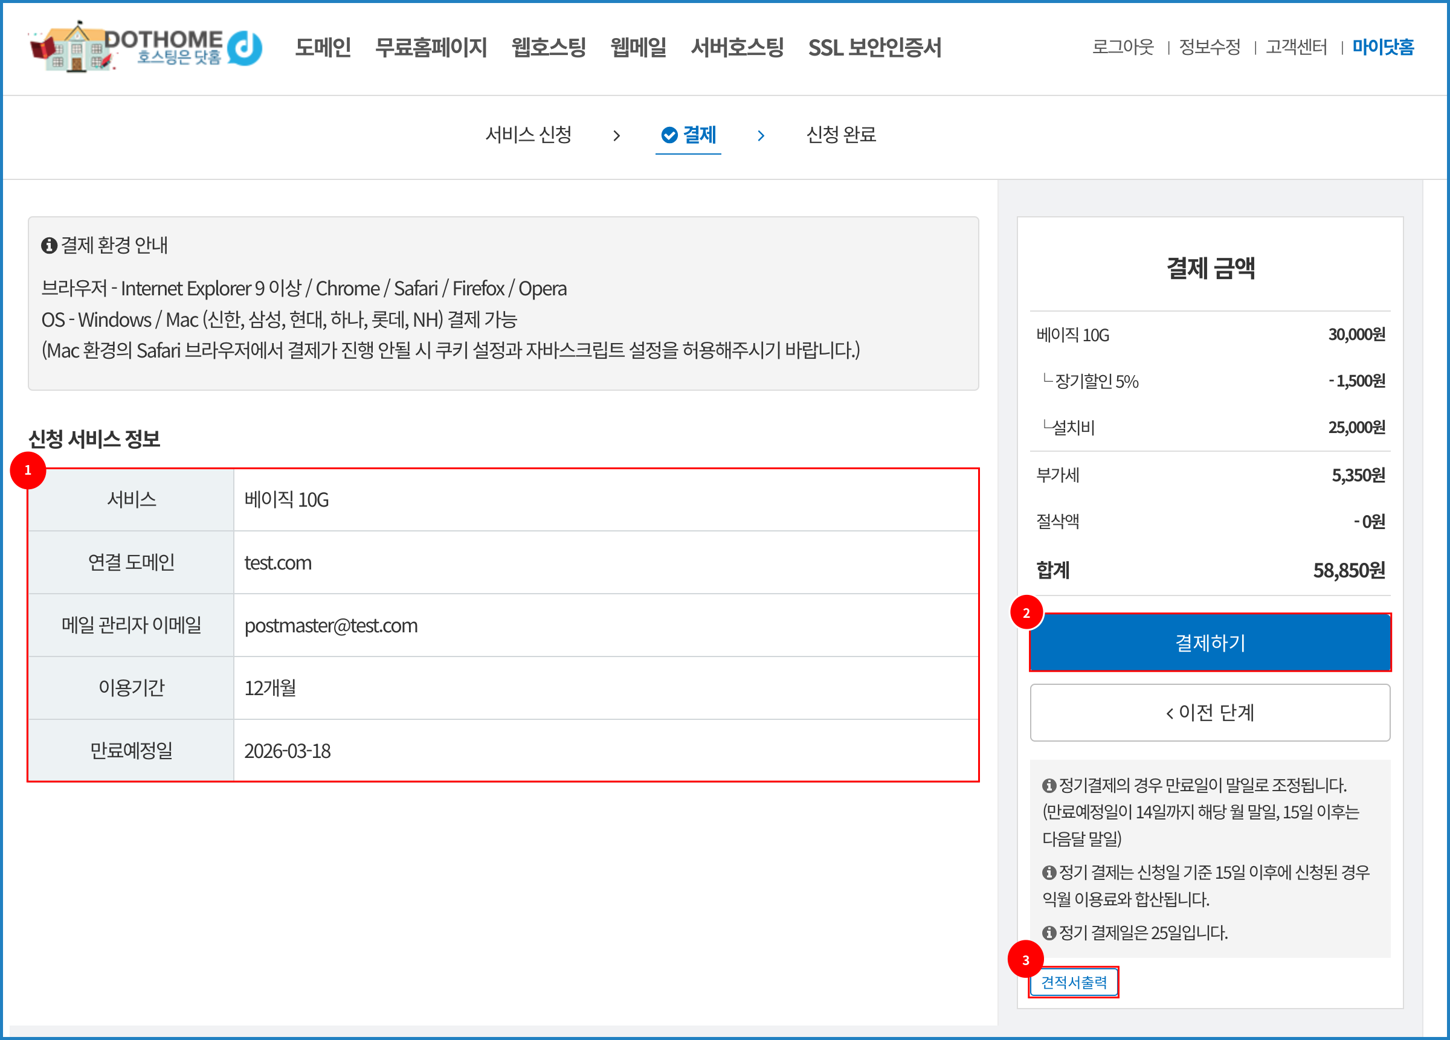The width and height of the screenshot is (1450, 1040).
Task: Click the checkmark icon beside 결제 step
Action: click(669, 135)
